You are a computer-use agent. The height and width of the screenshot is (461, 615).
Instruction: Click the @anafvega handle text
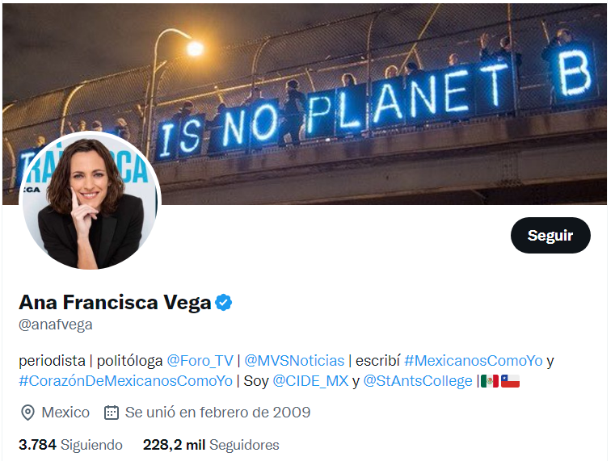[x=56, y=325]
